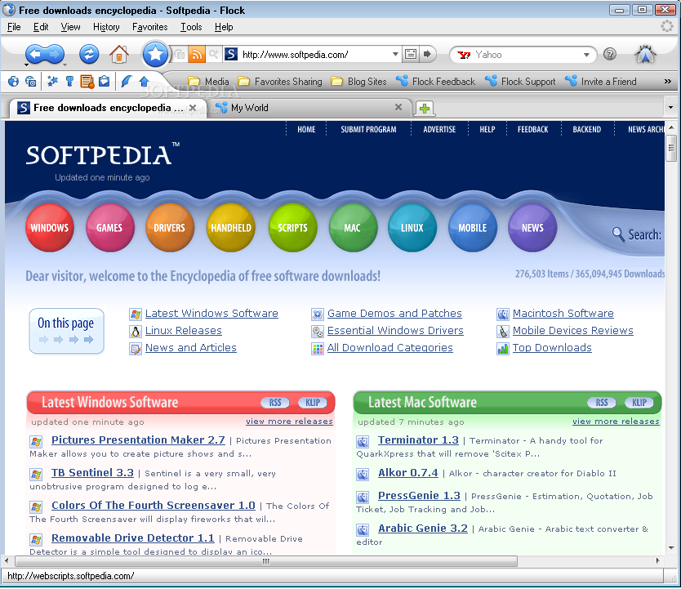Viewport: 681px width, 589px height.
Task: Open the web clipboard icon
Action: 105,81
